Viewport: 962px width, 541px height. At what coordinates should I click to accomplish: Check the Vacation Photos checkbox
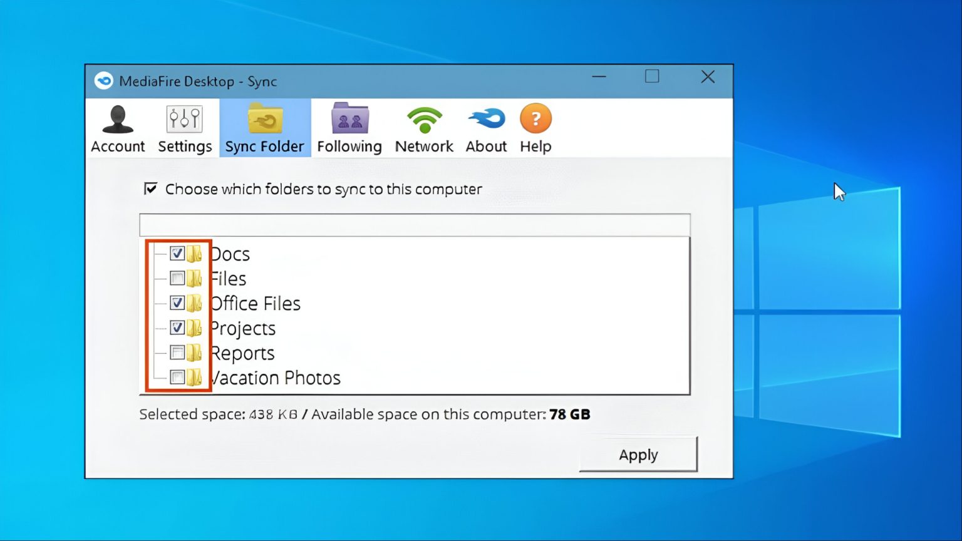coord(177,377)
